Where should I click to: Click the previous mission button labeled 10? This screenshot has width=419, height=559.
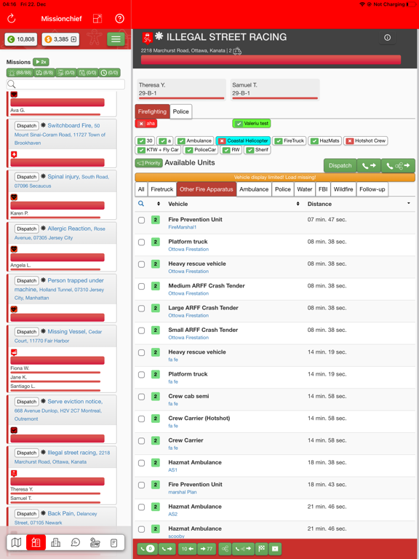pos(187,549)
